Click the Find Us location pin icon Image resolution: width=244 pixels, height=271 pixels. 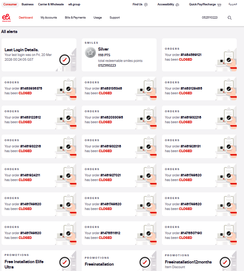click(146, 5)
